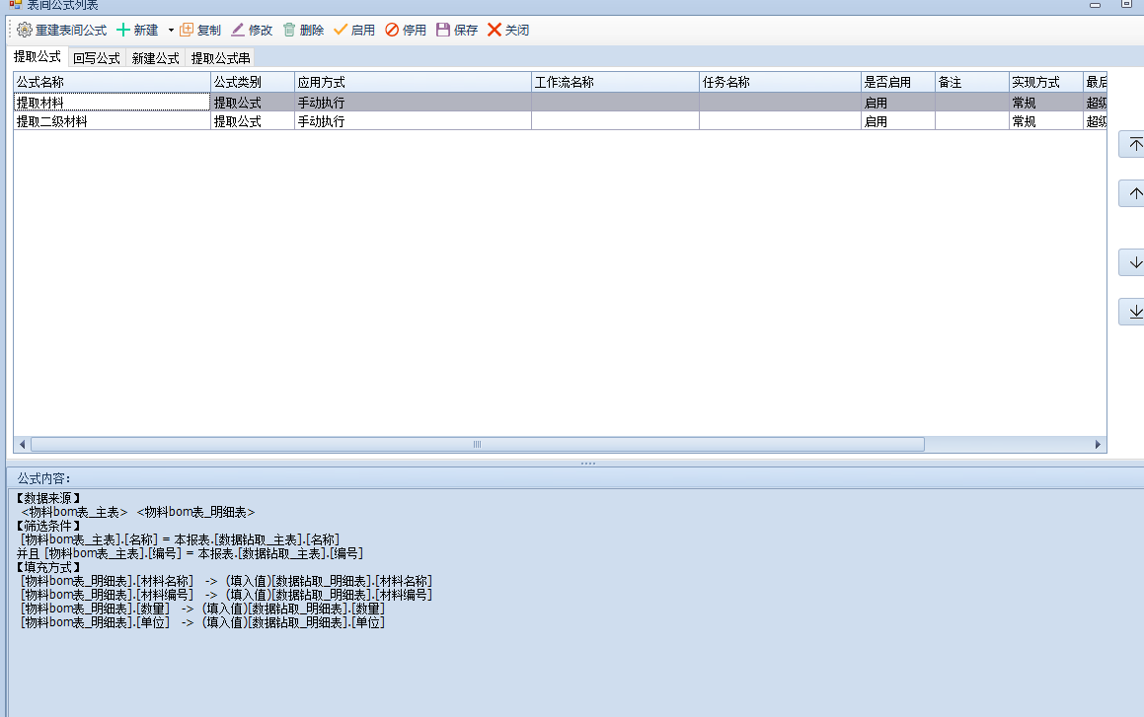
Task: Open the dropdown arrow beside 新建
Action: tap(170, 31)
